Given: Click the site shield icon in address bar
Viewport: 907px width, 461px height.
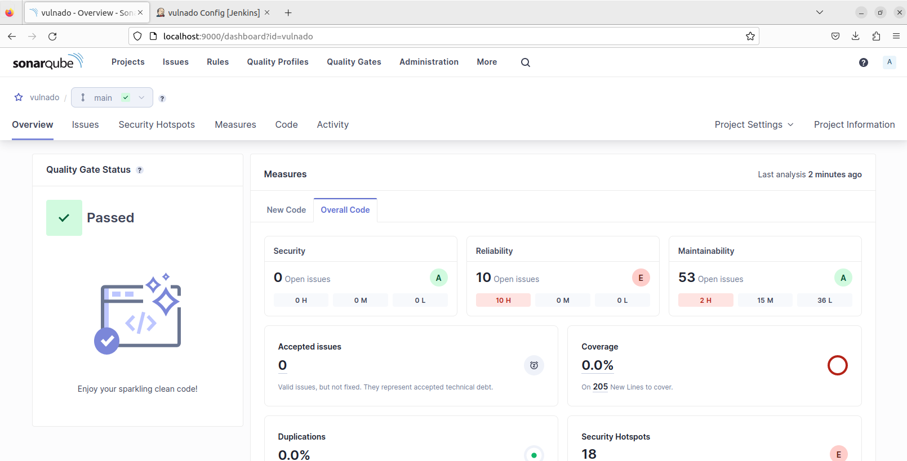Looking at the screenshot, I should (x=137, y=37).
